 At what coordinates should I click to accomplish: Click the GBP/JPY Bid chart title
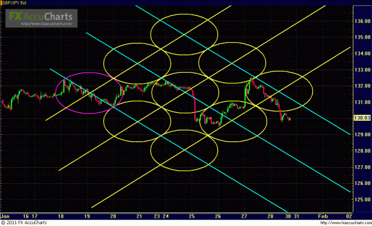click(x=14, y=3)
